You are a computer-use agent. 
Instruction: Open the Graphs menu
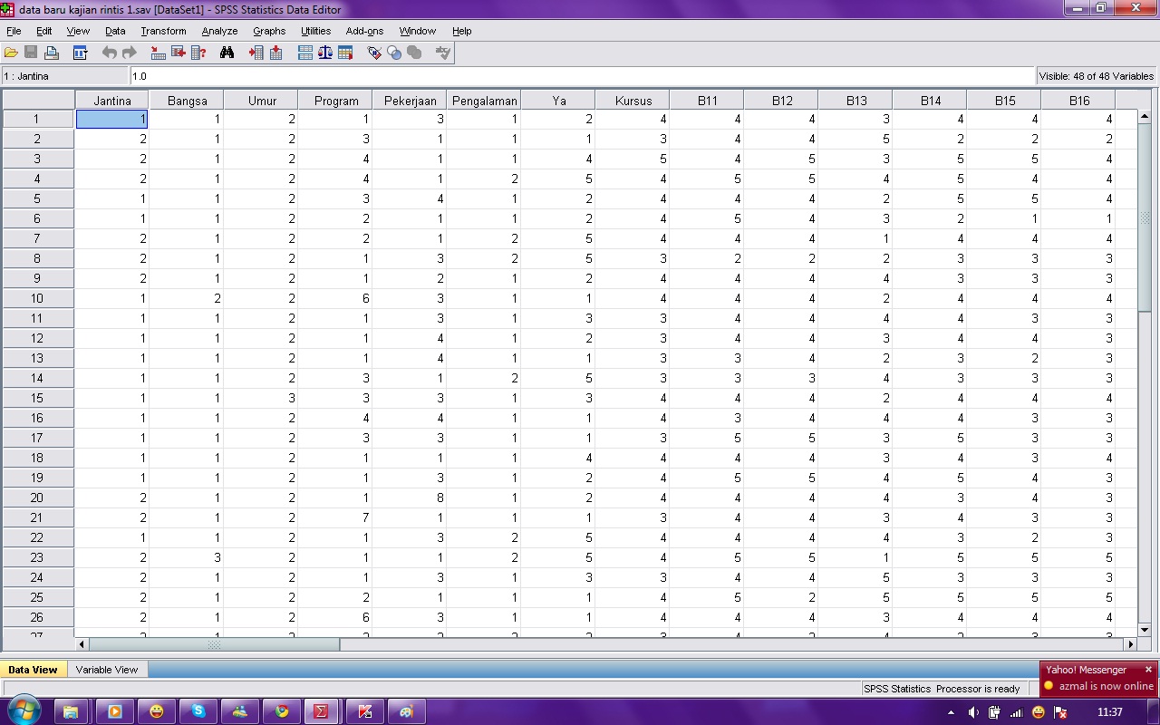269,31
